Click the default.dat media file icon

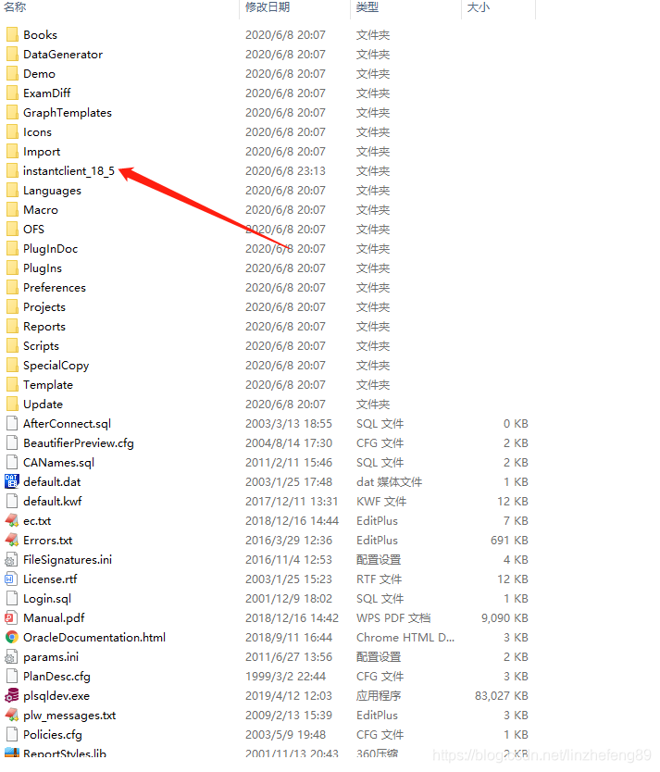tap(12, 481)
